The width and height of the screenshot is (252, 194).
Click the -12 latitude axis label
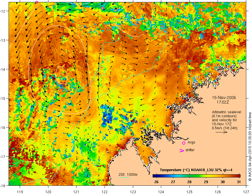point(3,11)
